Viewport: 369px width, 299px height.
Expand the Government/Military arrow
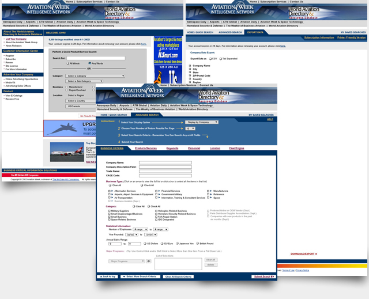pyautogui.click(x=159, y=194)
